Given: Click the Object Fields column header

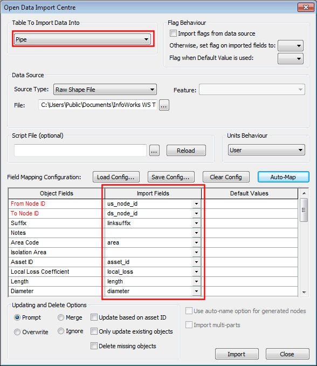Looking at the screenshot, I should [57, 193].
